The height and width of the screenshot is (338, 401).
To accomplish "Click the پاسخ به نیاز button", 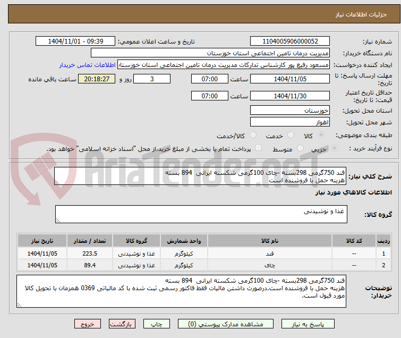I will tap(308, 324).
